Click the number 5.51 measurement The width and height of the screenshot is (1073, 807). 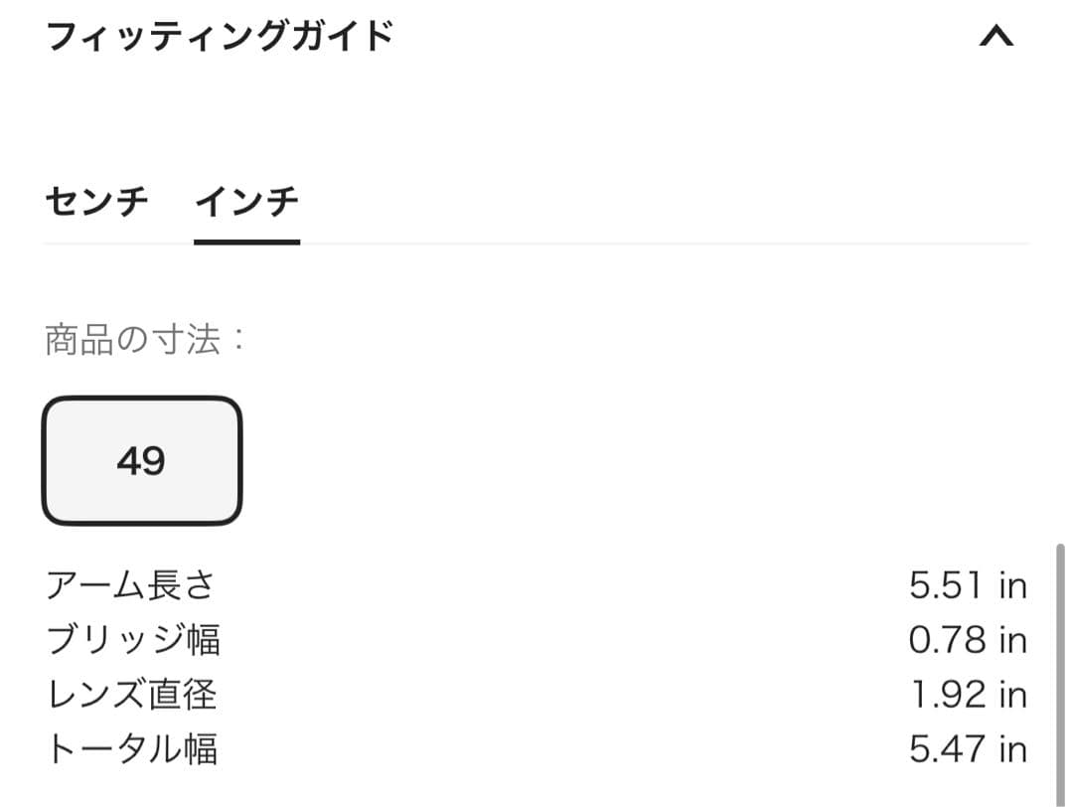point(948,585)
